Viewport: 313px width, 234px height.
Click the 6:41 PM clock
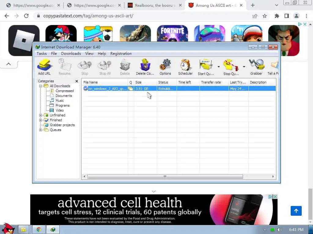(x=296, y=230)
